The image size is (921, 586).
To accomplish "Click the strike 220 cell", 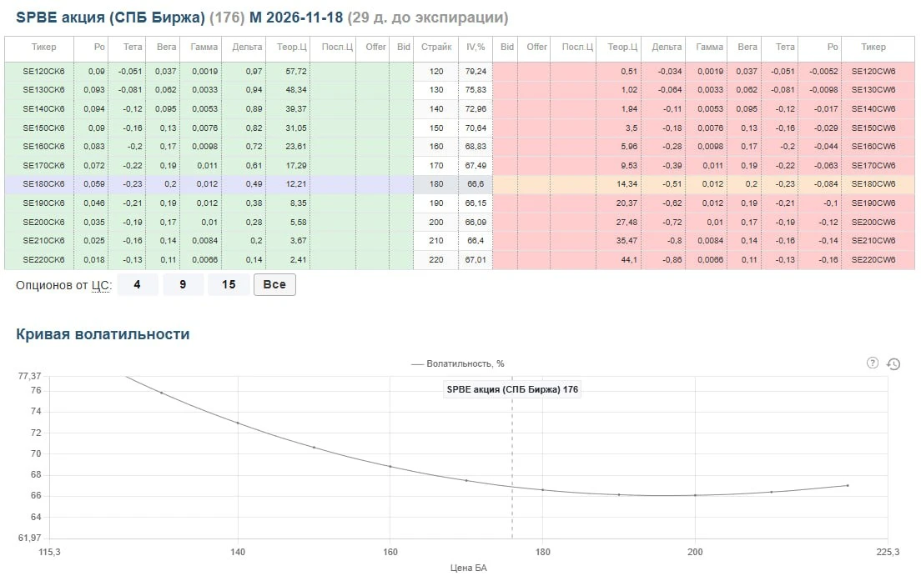I will 435,259.
